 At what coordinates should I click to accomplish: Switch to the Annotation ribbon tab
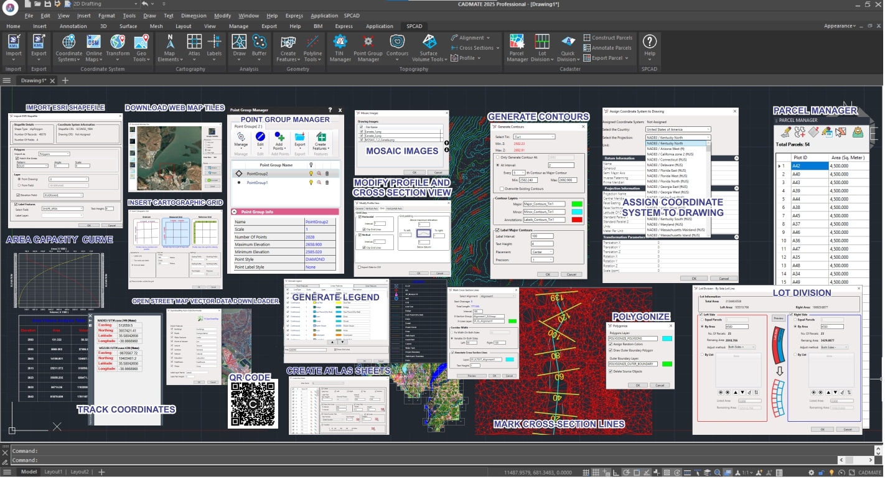[73, 26]
